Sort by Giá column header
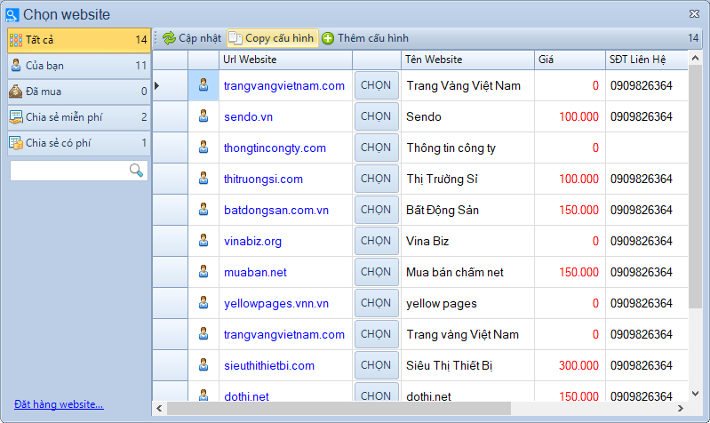Viewport: 710px width, 423px height. [x=570, y=60]
